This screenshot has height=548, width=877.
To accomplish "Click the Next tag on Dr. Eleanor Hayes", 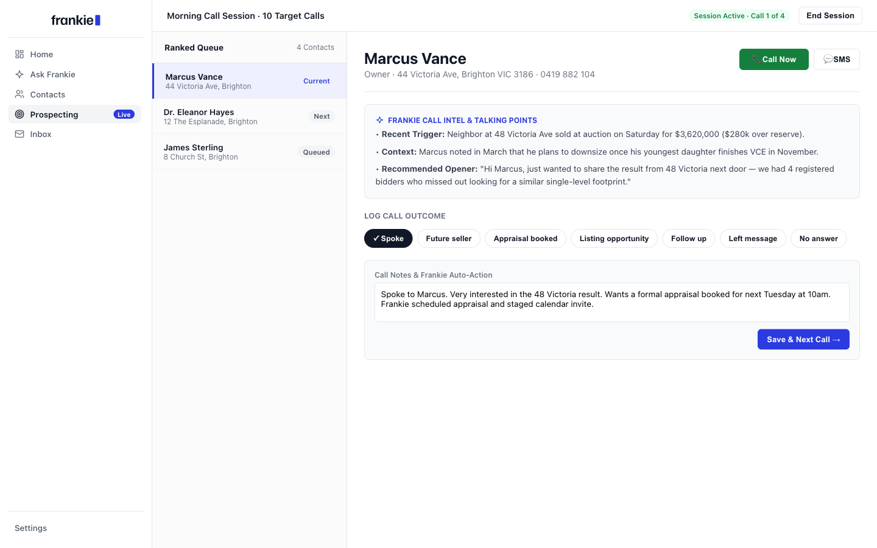I will pyautogui.click(x=322, y=116).
